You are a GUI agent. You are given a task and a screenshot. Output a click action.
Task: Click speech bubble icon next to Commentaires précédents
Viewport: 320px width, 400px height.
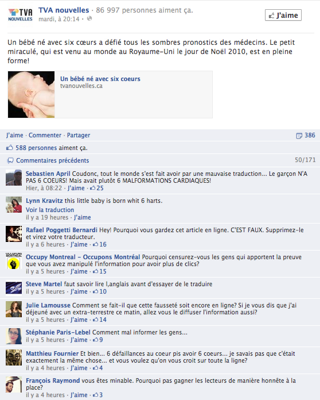point(10,160)
